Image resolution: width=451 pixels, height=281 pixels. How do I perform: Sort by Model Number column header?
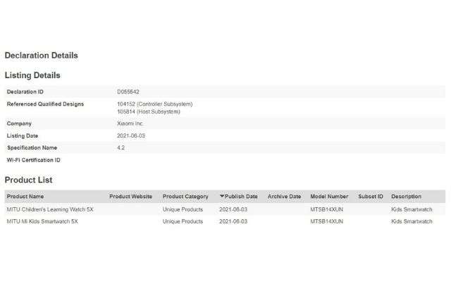click(329, 197)
